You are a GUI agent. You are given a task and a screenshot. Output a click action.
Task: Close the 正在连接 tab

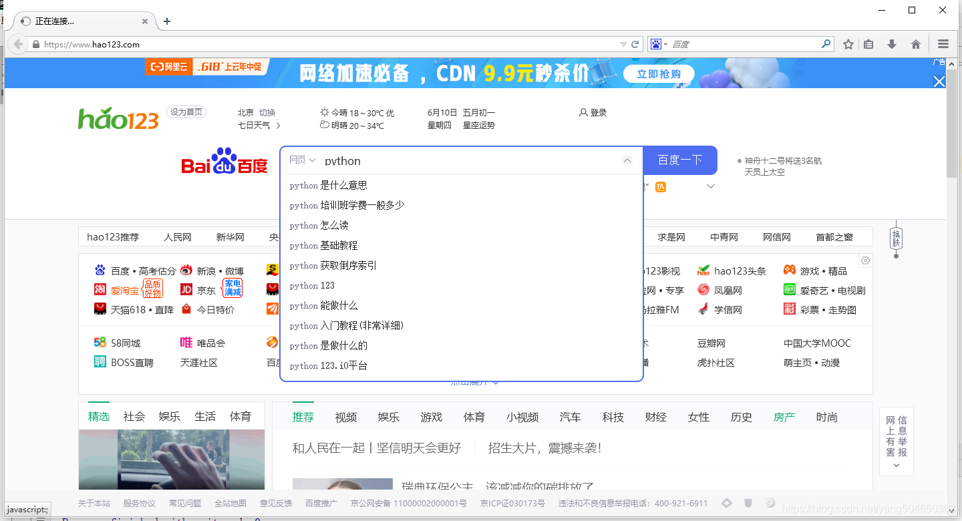145,21
